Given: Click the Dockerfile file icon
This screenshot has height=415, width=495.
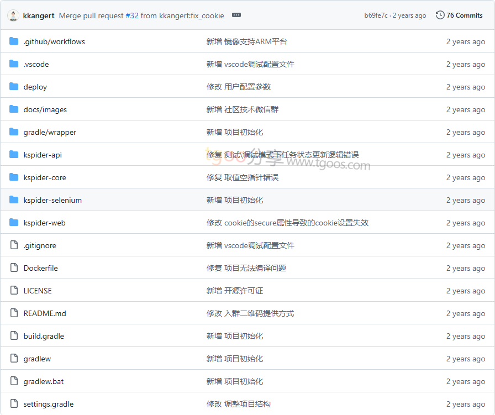Looking at the screenshot, I should point(14,268).
